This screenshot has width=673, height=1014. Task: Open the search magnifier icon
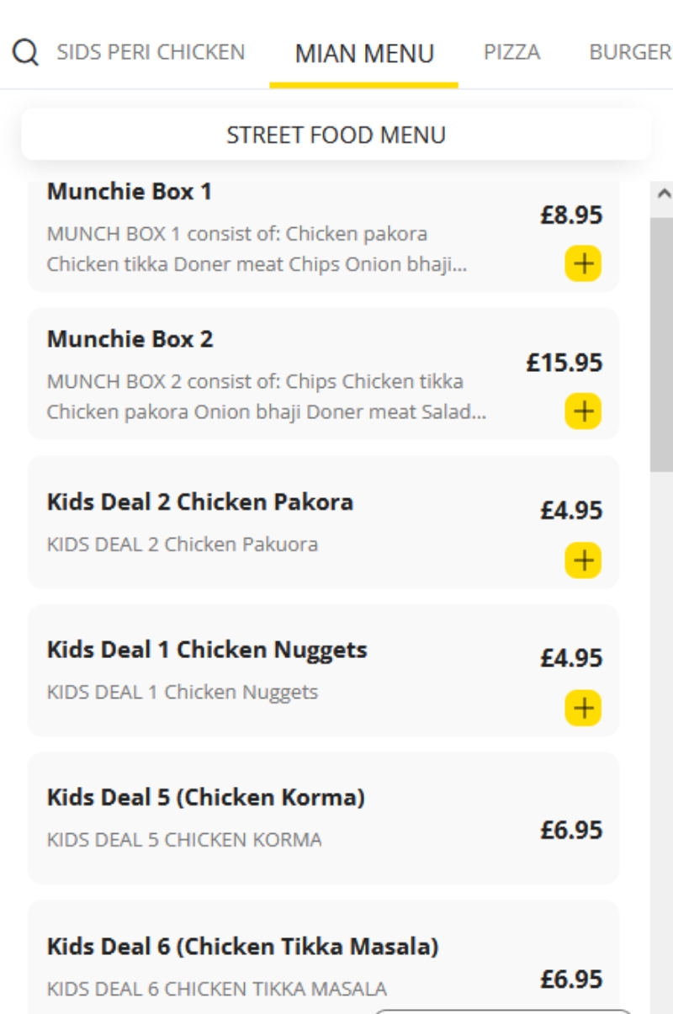point(26,53)
